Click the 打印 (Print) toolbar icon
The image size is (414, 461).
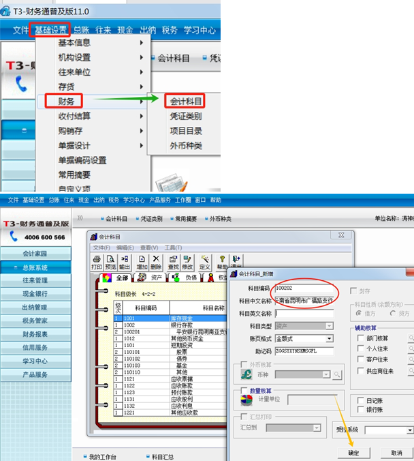(97, 263)
